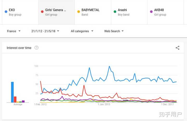Screen dimensions: 187x121
Task: Click the red Girls' Generation dot
Action: point(42,12)
